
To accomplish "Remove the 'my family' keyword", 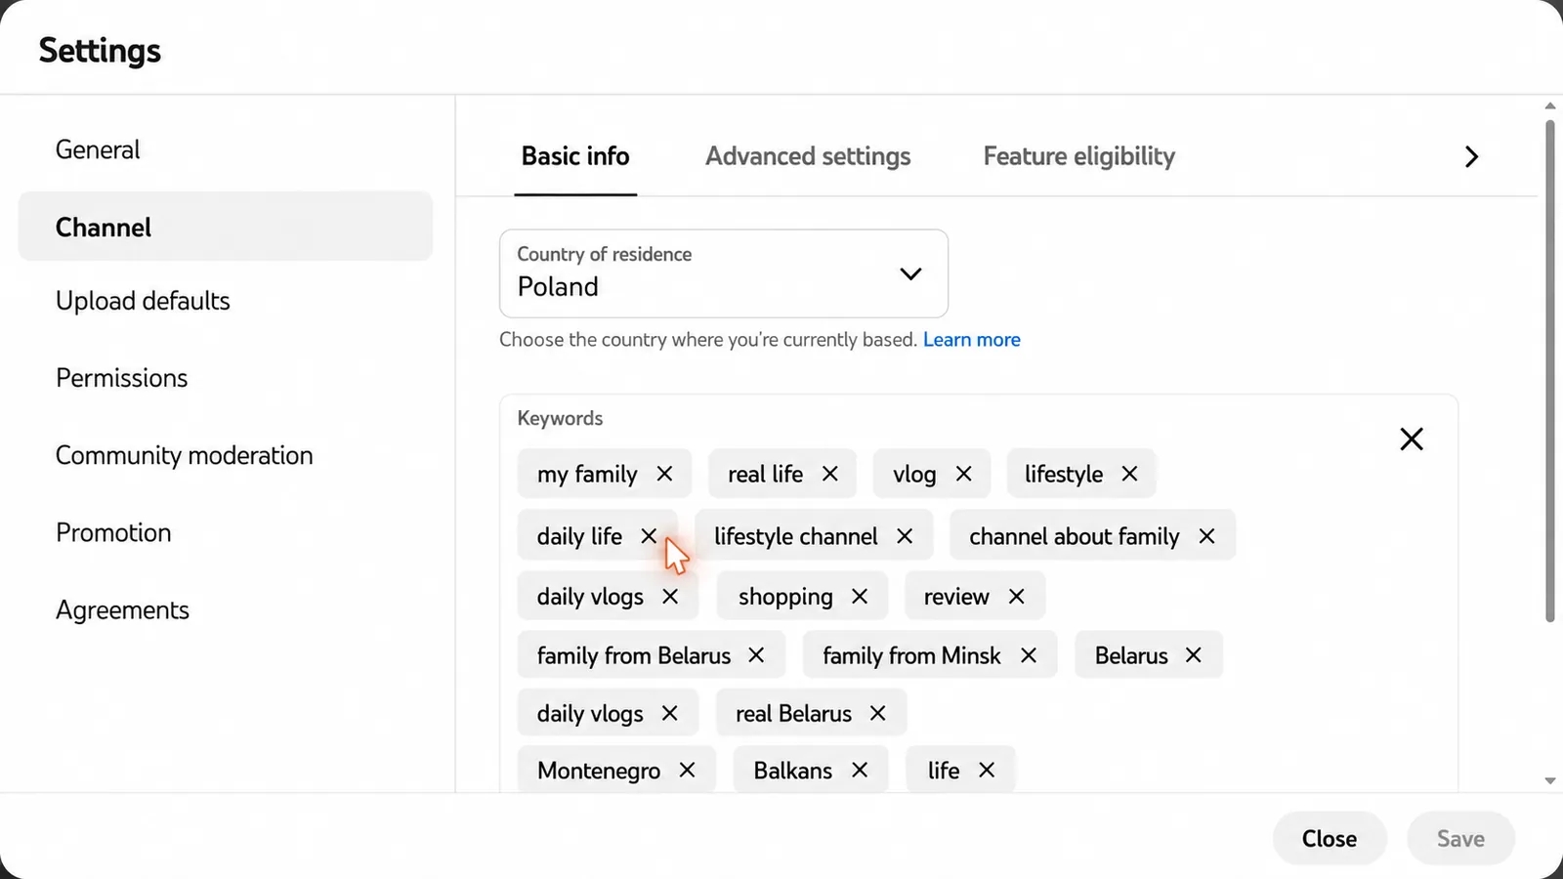I will coord(664,474).
